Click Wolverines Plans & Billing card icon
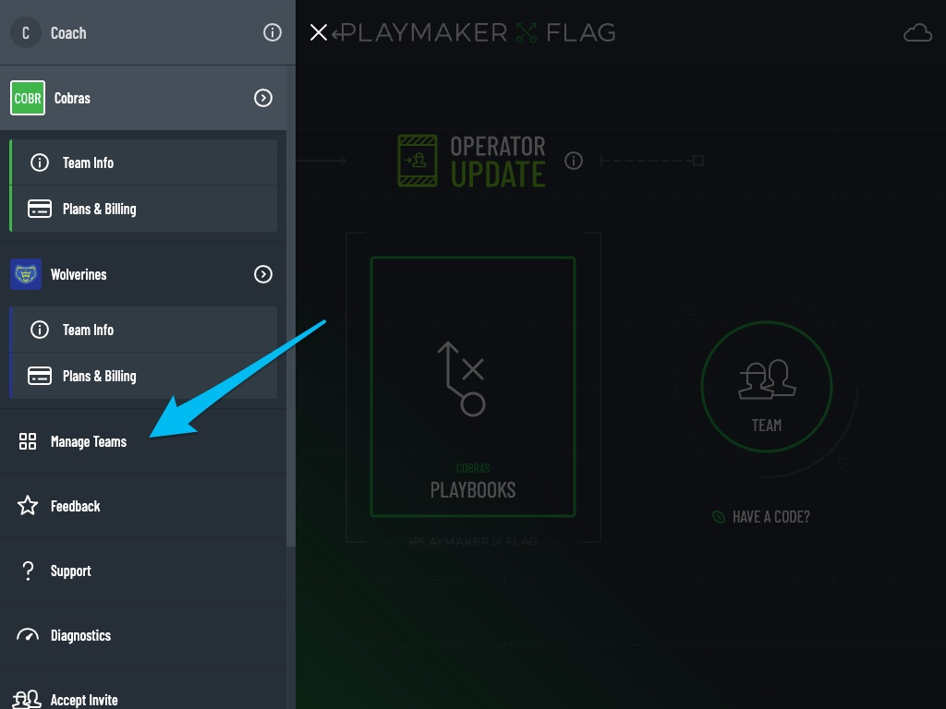This screenshot has height=709, width=946. click(40, 376)
